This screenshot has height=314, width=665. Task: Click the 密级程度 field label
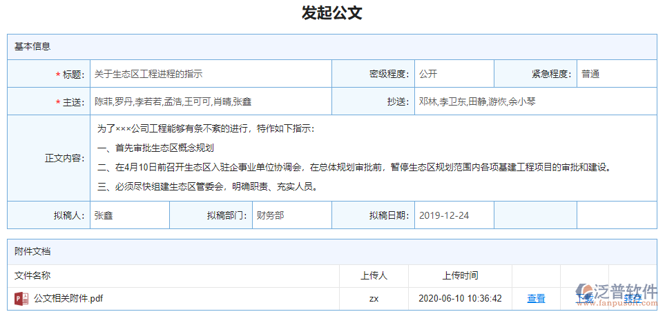pos(389,74)
